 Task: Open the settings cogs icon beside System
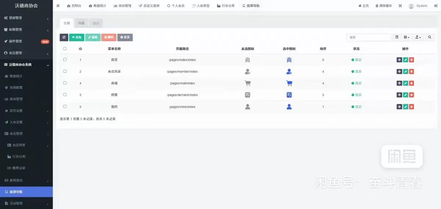435,6
